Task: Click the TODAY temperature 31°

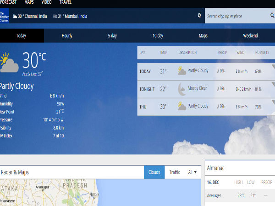Action: click(163, 71)
